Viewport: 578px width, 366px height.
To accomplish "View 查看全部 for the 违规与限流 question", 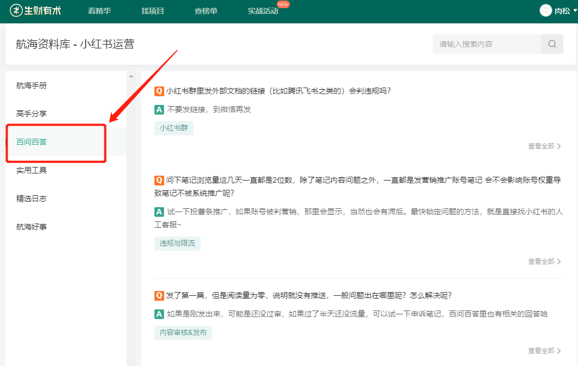I will (x=544, y=262).
